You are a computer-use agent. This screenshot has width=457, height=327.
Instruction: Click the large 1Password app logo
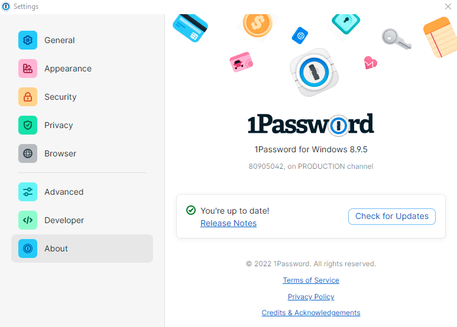click(313, 73)
